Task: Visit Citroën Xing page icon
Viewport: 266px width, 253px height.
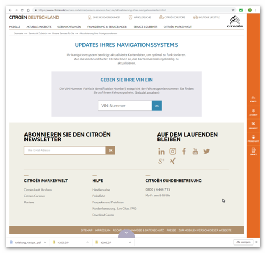Action: pos(172,161)
